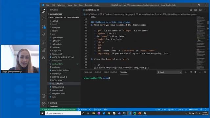
Task: Expand the OUTLINE section
Action: 64,103
